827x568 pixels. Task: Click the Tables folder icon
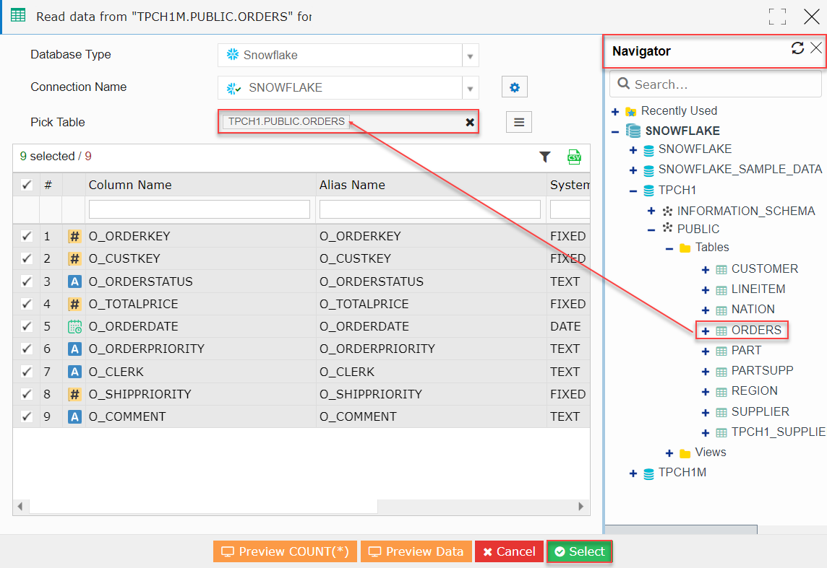click(685, 248)
